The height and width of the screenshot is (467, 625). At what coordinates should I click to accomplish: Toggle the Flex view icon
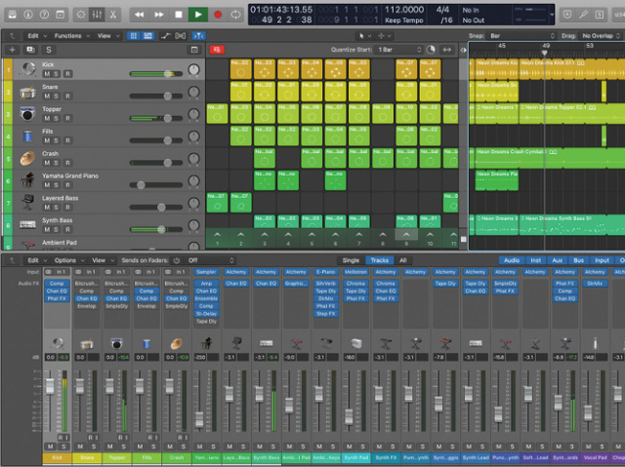180,36
